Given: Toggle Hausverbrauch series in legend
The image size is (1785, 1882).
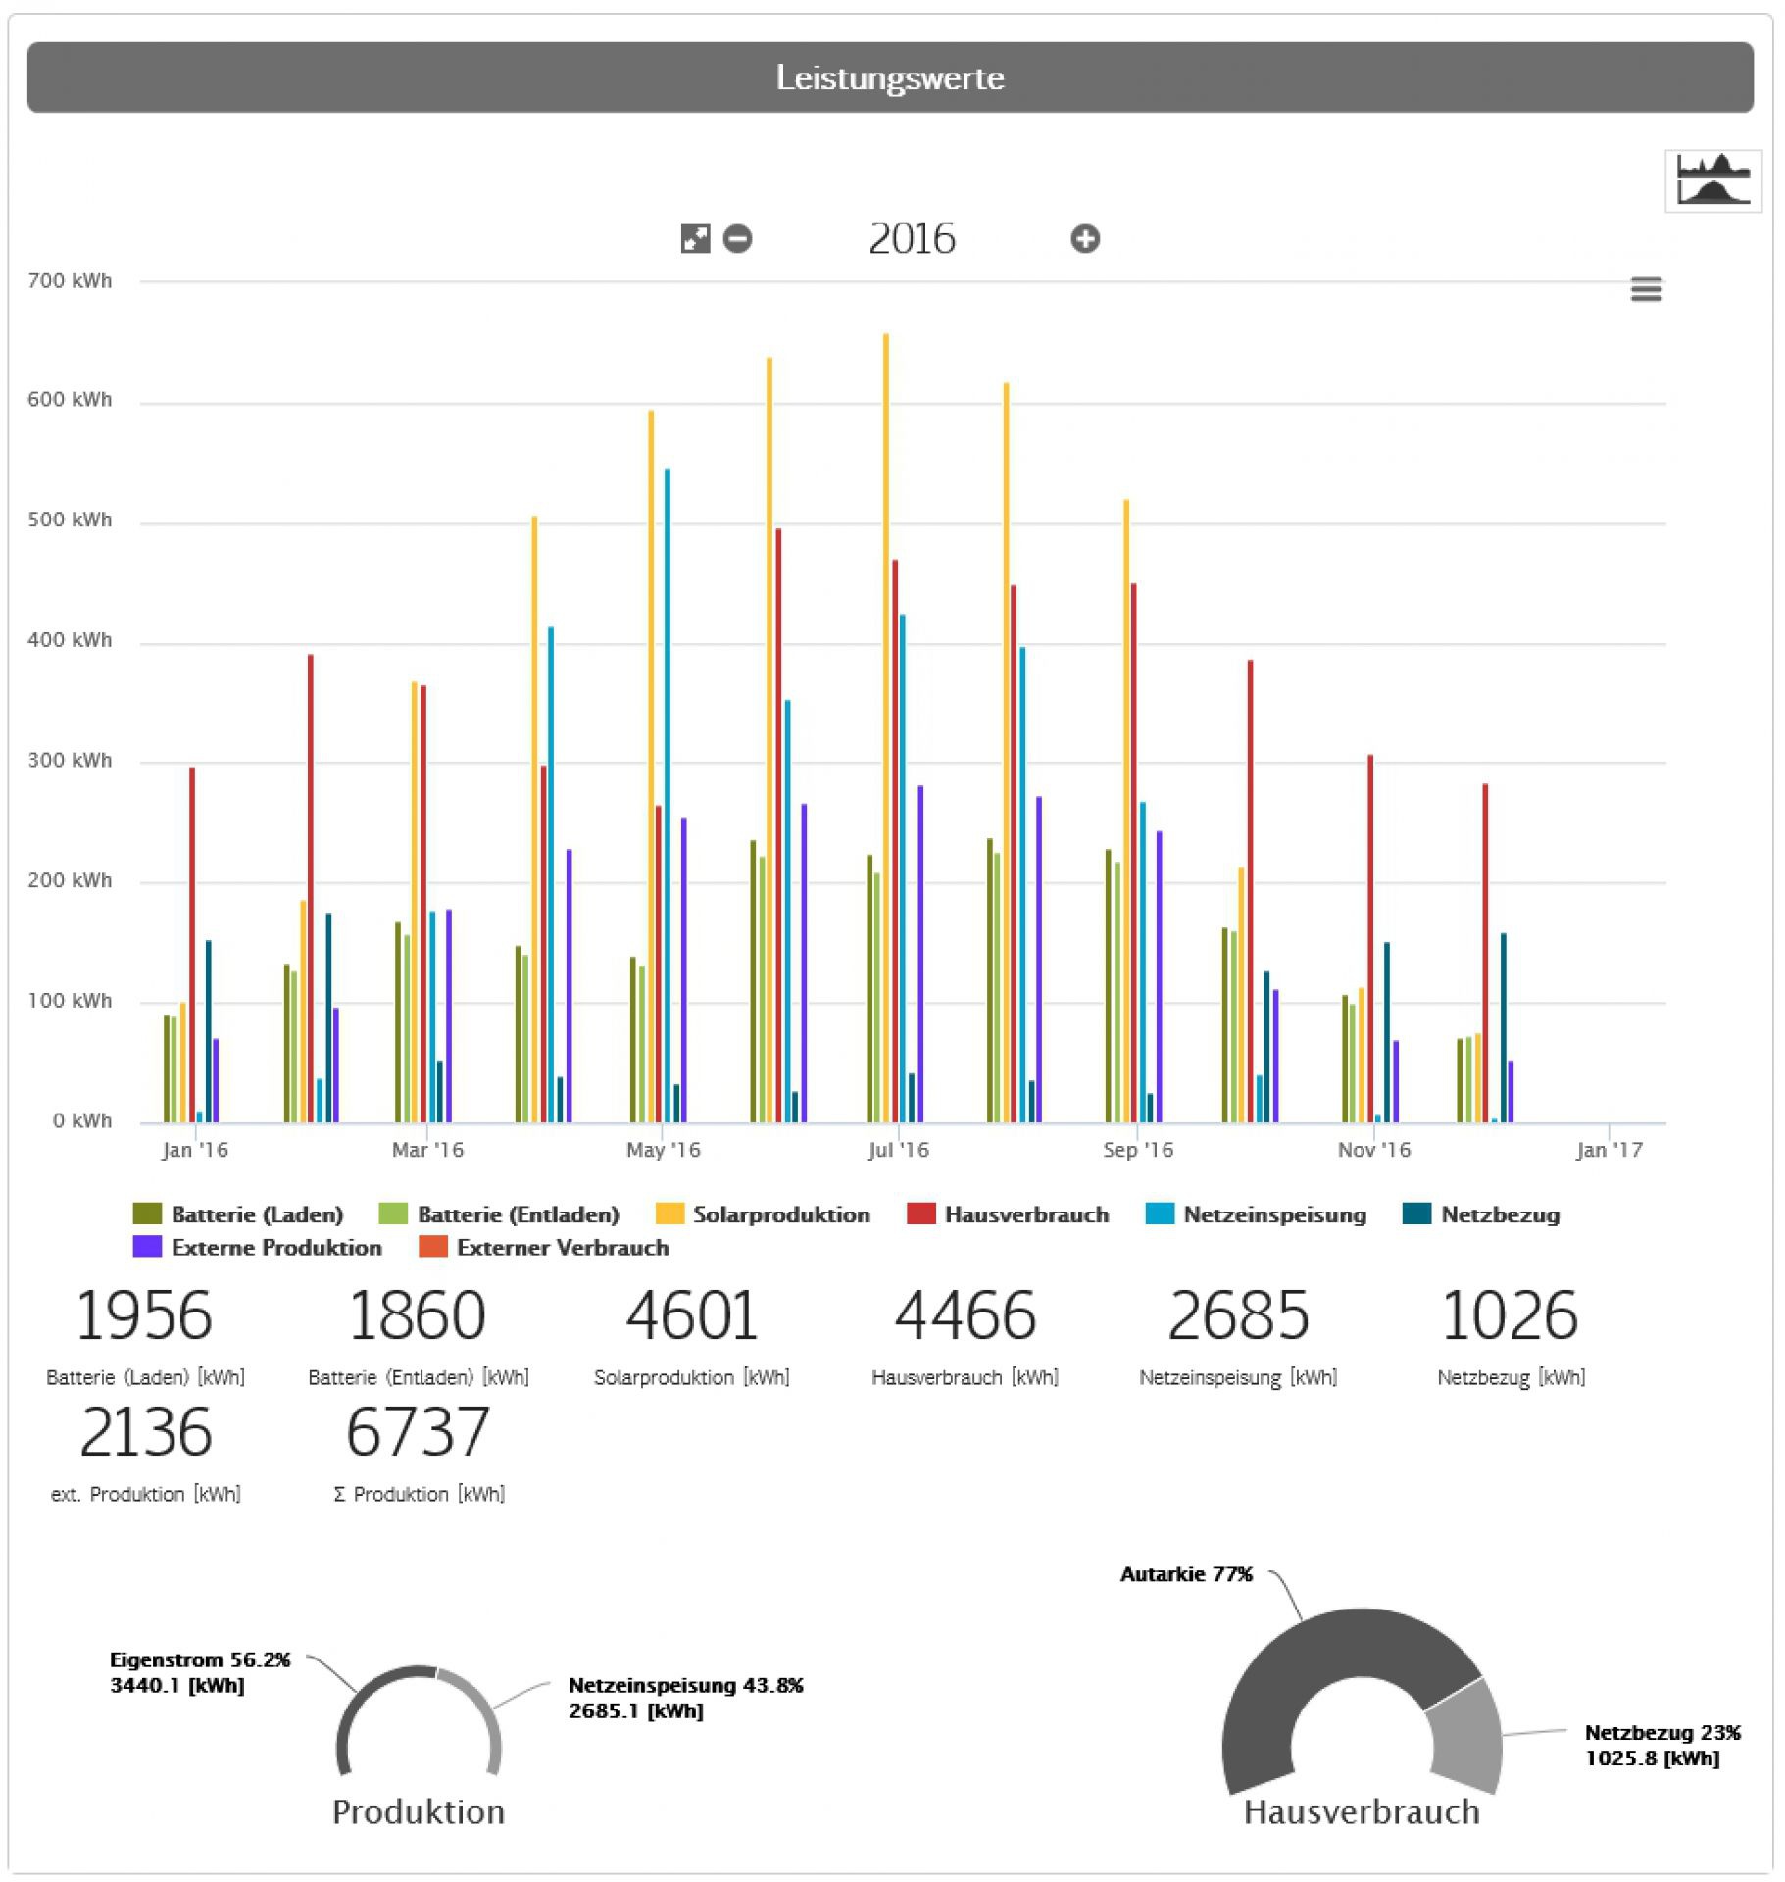Looking at the screenshot, I should point(1008,1213).
